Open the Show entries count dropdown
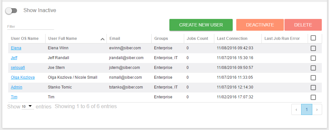This screenshot has width=329, height=130. pyautogui.click(x=28, y=106)
